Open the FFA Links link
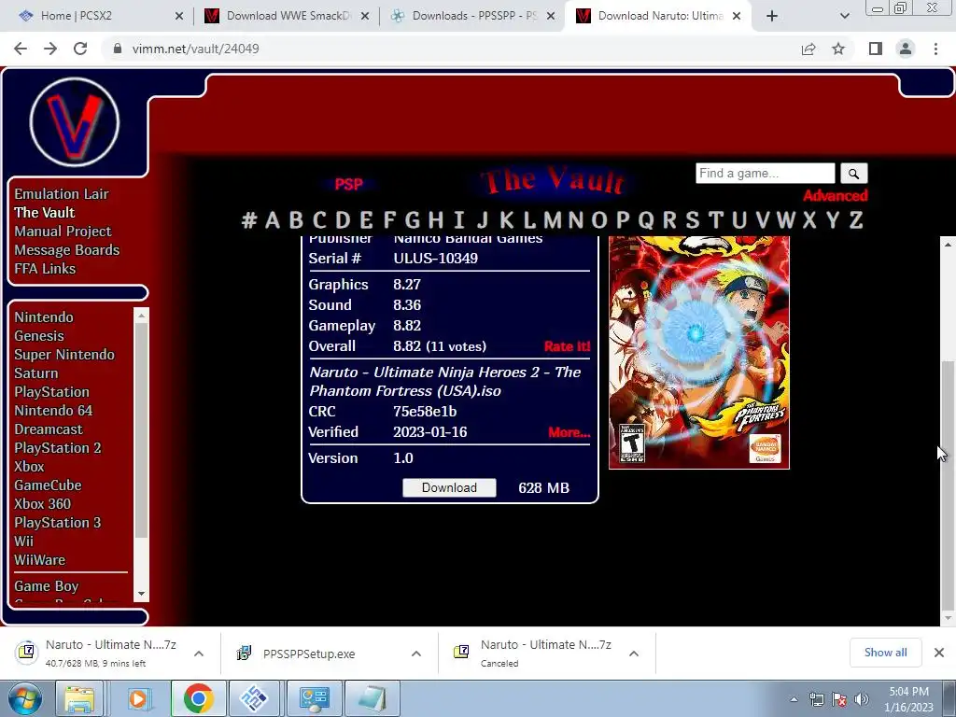The image size is (956, 717). click(x=45, y=268)
